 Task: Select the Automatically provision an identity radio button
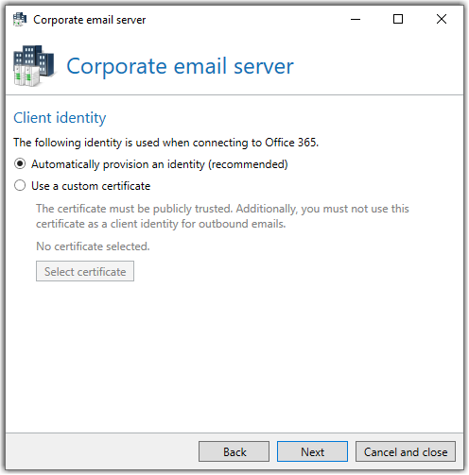point(20,164)
